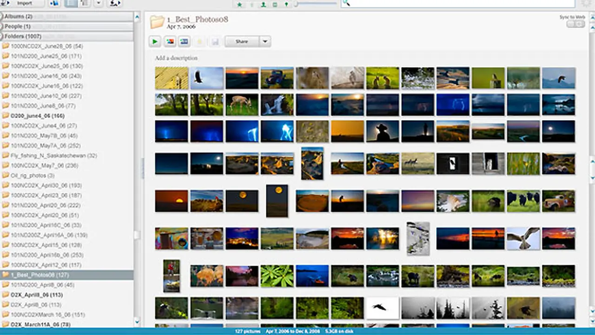Open folder D2X_April8_06 (113) bold entry

coord(67,295)
